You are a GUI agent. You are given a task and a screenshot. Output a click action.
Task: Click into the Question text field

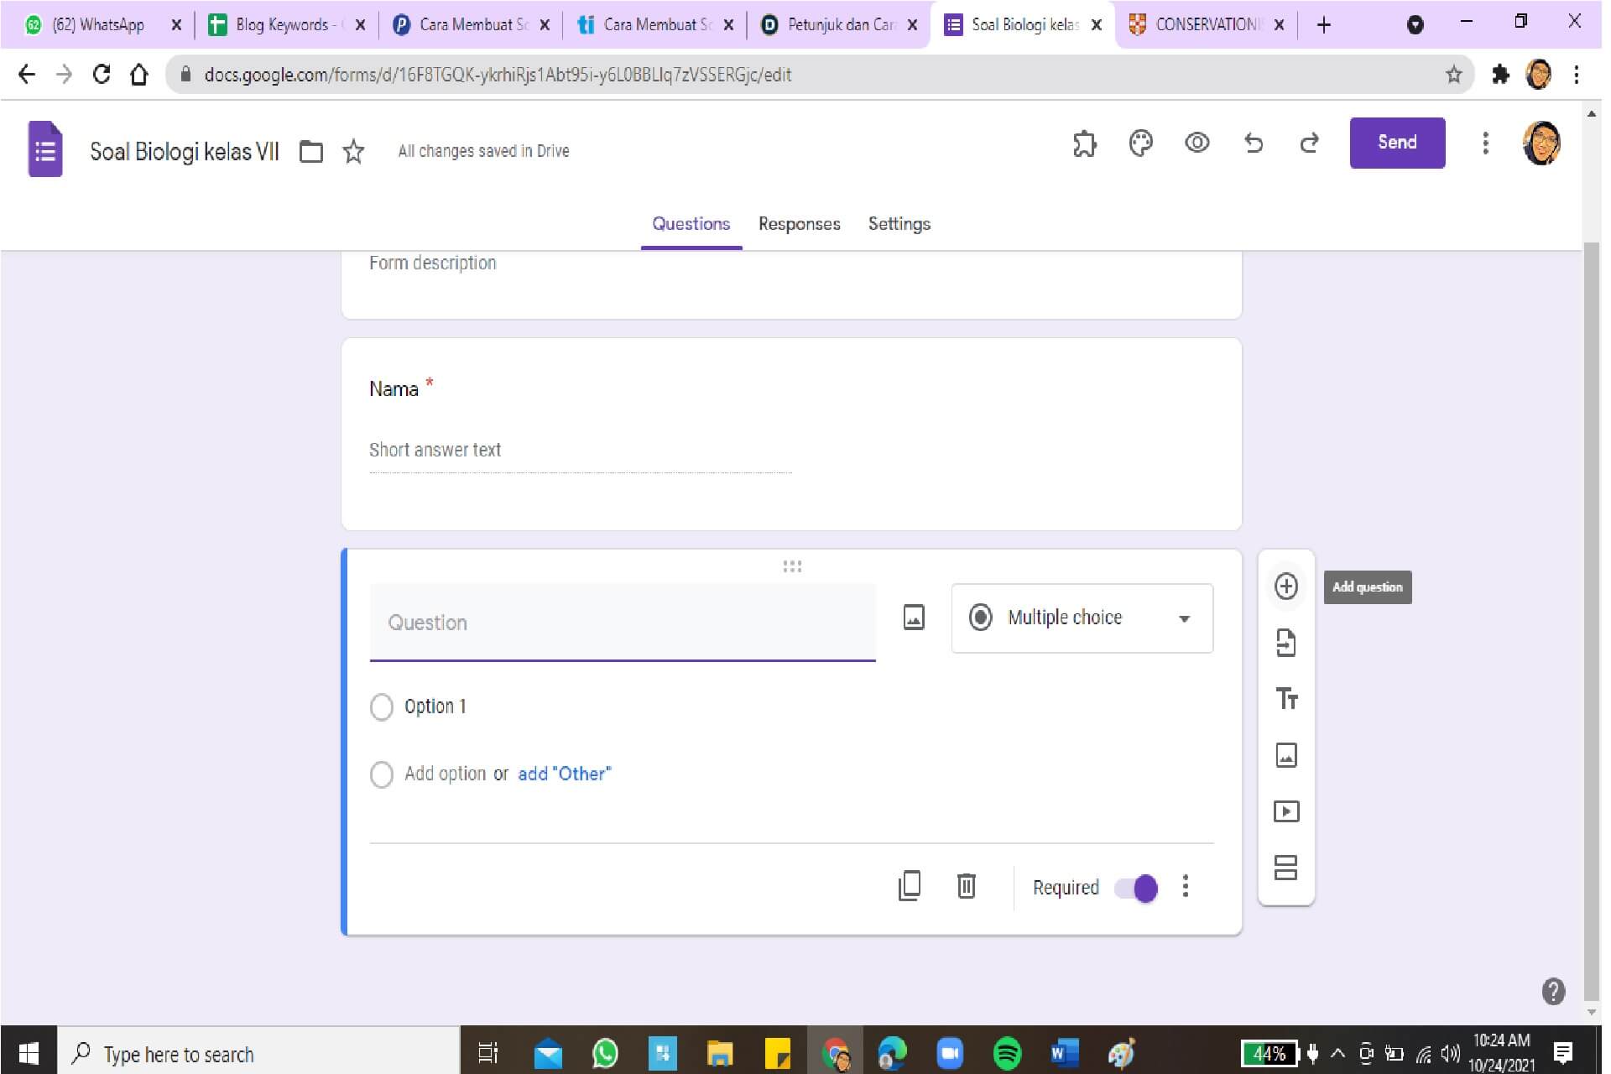[x=622, y=623]
